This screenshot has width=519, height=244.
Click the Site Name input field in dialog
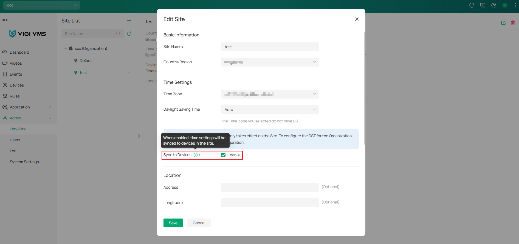coord(270,47)
